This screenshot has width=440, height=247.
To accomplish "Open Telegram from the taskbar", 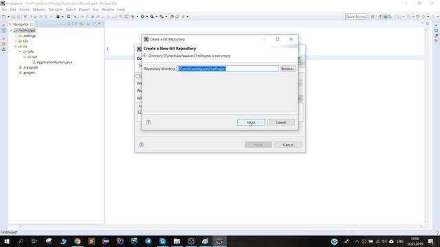I will click(x=148, y=241).
